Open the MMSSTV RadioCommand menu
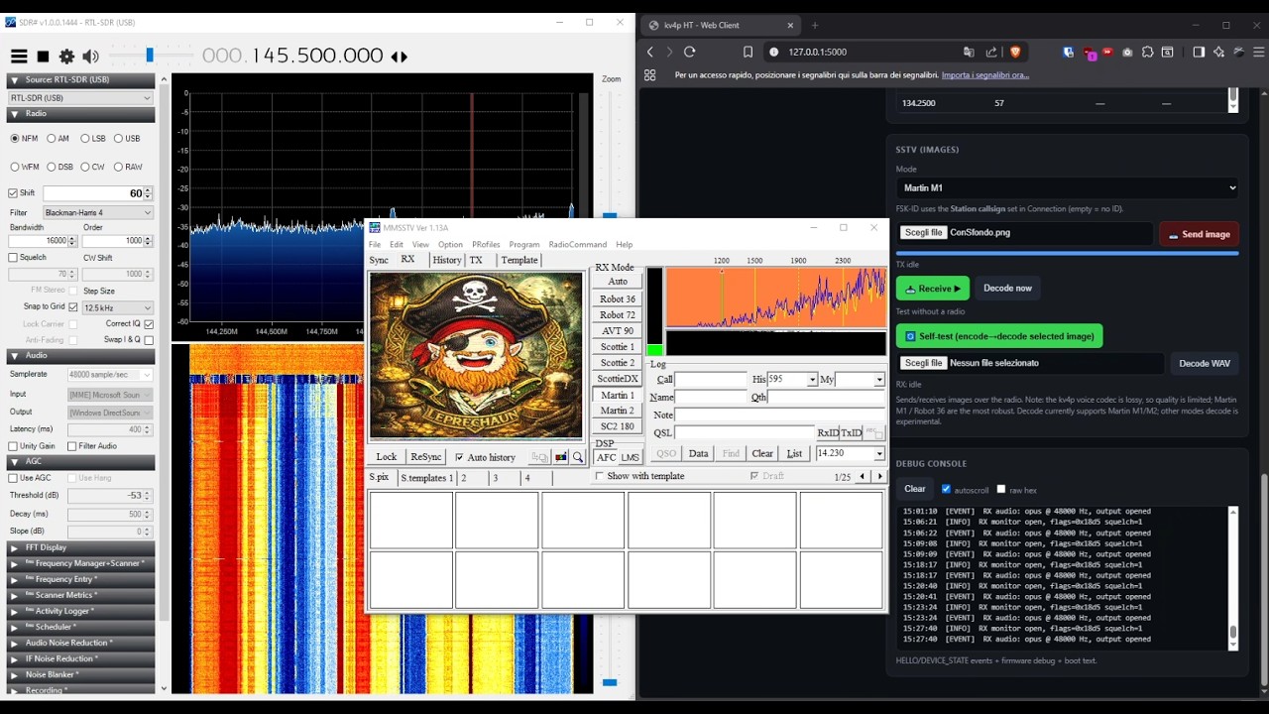Image resolution: width=1269 pixels, height=714 pixels. pos(577,245)
